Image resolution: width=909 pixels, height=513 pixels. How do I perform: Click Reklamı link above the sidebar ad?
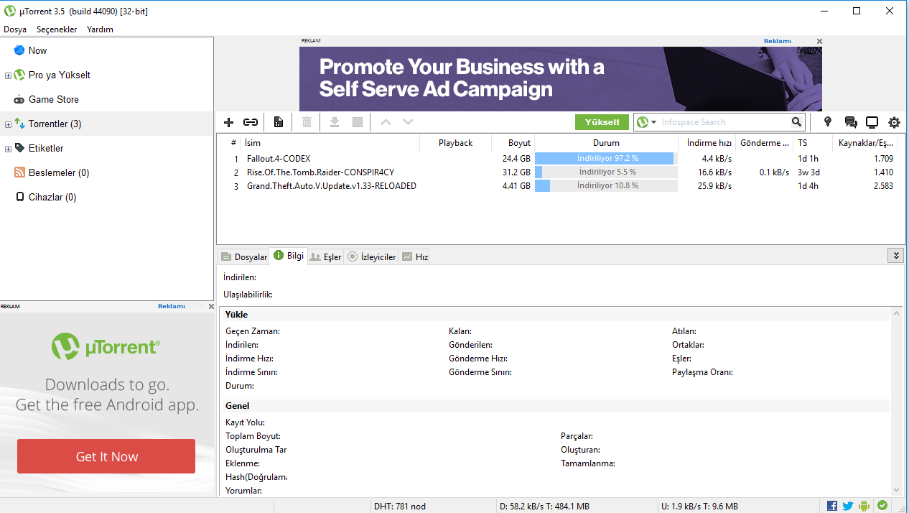coord(171,306)
